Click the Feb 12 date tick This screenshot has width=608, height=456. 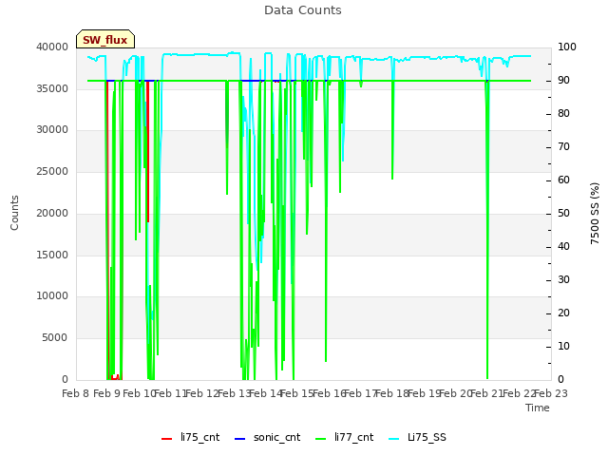[202, 394]
